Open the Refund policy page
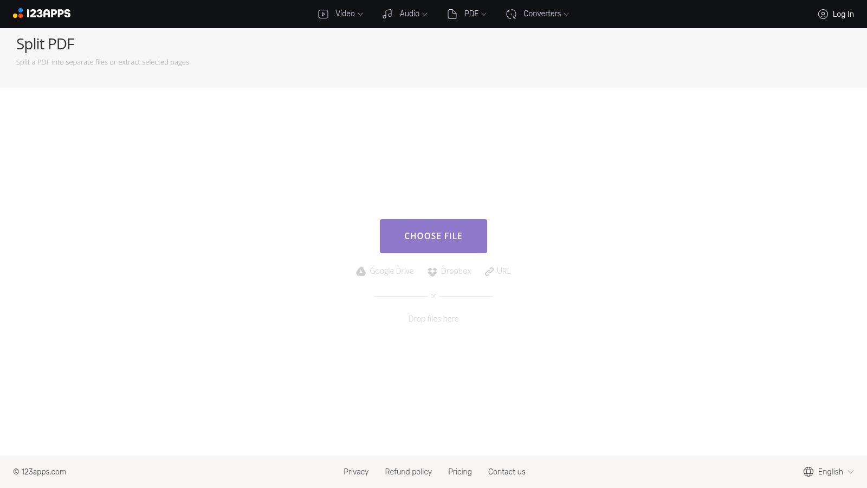Viewport: 867px width, 488px height. point(408,472)
